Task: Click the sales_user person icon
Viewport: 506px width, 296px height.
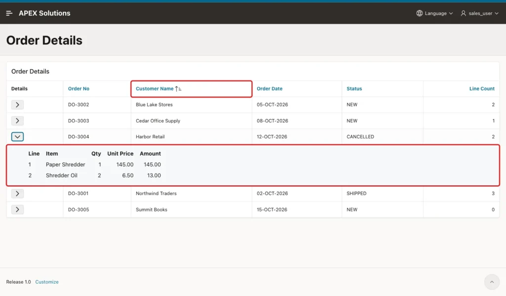Action: pos(463,13)
